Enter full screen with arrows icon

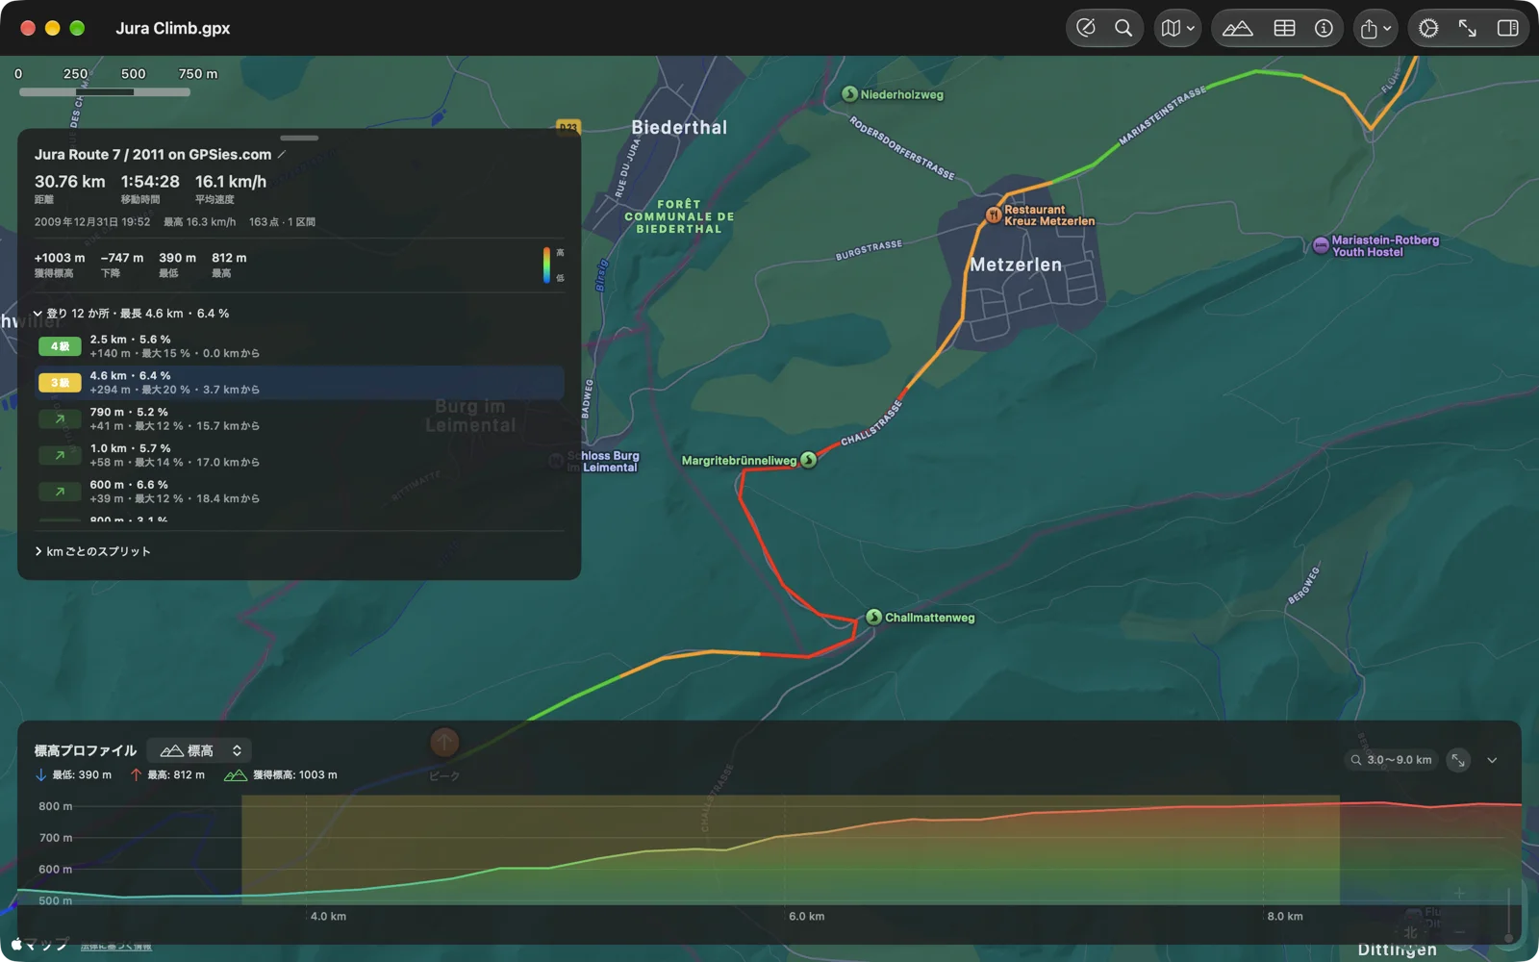pos(1468,28)
